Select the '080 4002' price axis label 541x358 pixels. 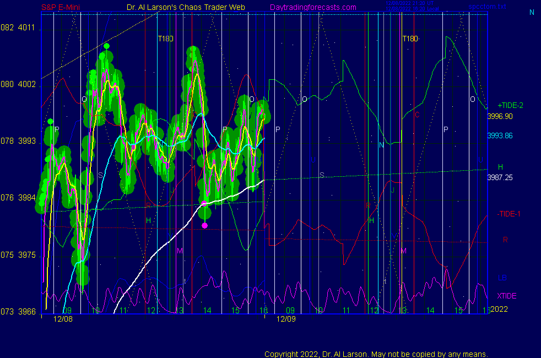pyautogui.click(x=18, y=84)
